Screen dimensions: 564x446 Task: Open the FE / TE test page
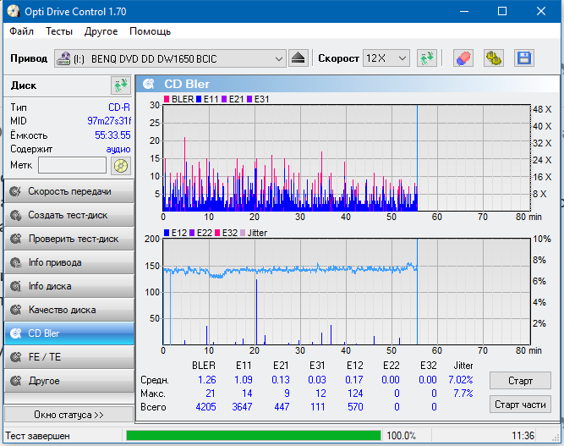68,357
